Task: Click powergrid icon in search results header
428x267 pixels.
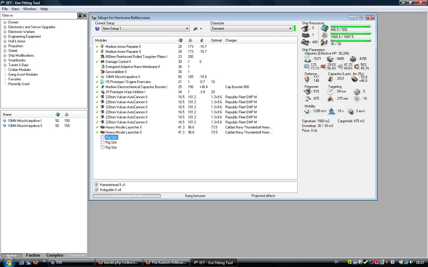Action: 67,115
